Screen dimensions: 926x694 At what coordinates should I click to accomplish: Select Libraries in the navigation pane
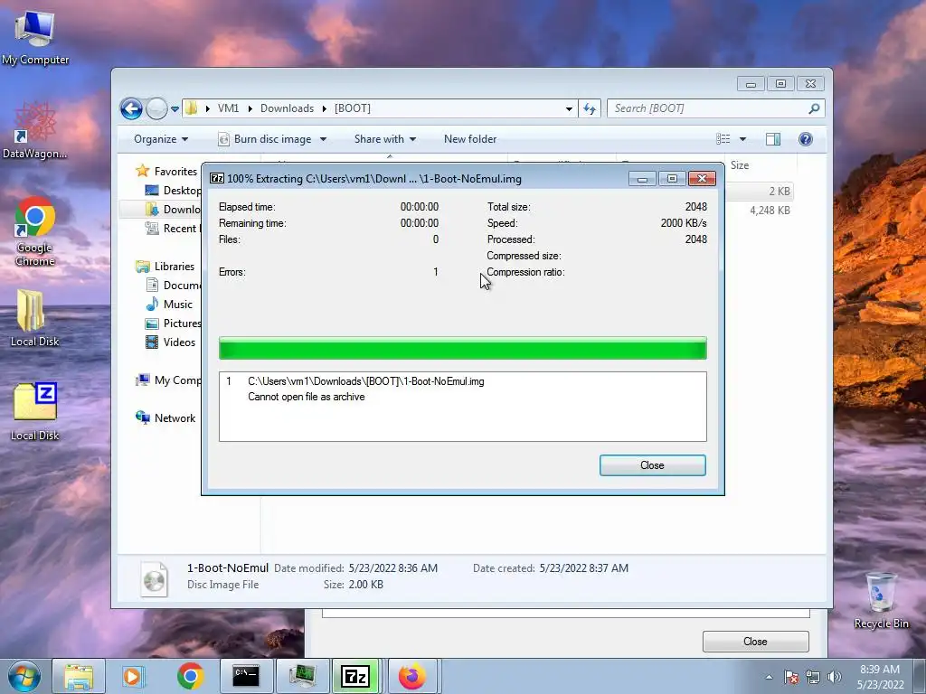pos(165,267)
